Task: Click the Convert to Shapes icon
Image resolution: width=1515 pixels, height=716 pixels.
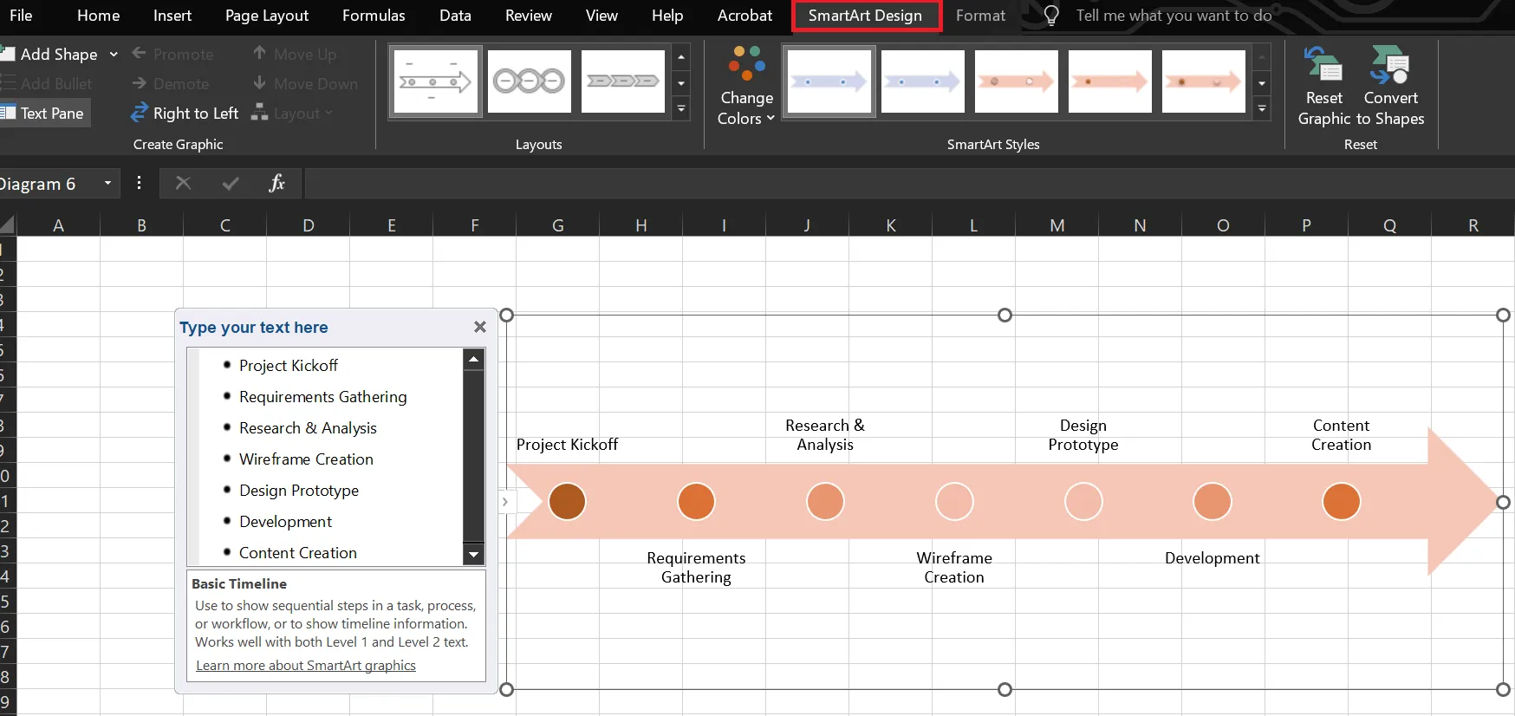Action: click(1390, 65)
